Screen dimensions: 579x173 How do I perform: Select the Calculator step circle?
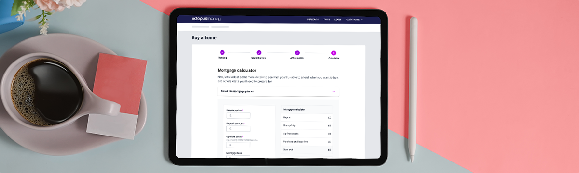(334, 53)
